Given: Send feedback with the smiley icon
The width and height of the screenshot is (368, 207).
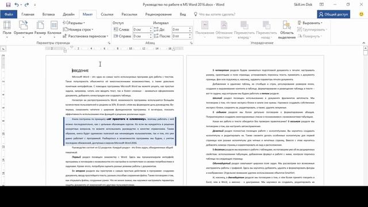Looking at the screenshot, I should tap(361, 14).
